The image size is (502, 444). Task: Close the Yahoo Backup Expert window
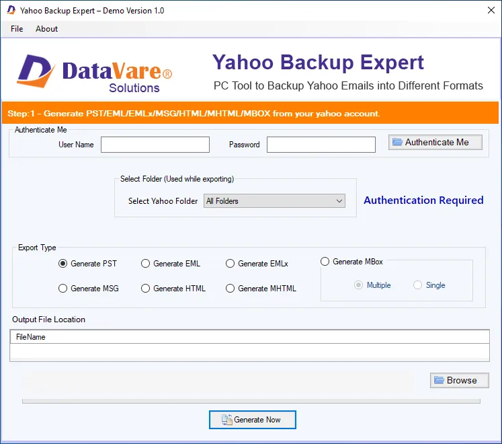pos(491,10)
